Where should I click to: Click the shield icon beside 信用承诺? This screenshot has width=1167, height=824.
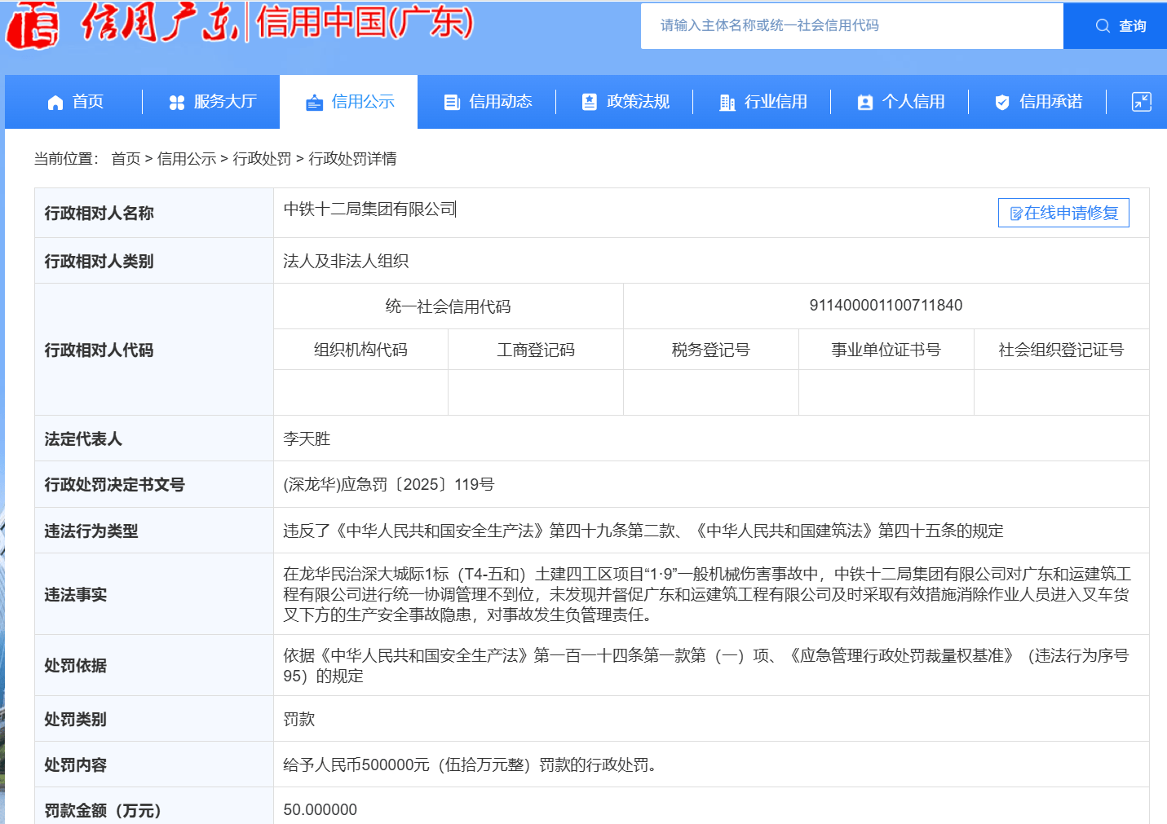[1002, 103]
